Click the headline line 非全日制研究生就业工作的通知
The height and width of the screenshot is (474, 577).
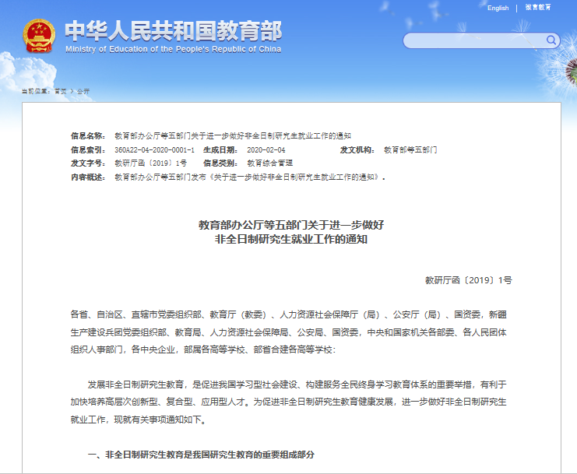click(x=291, y=240)
